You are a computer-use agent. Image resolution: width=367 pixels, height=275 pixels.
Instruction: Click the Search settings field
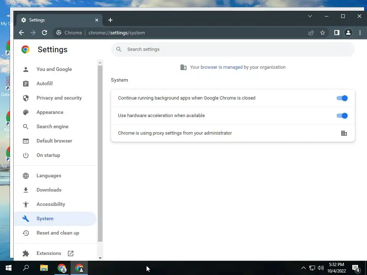coord(233,49)
